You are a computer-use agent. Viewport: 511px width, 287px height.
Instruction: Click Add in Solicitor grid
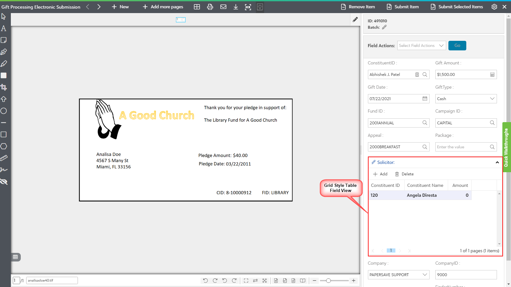[x=380, y=174]
